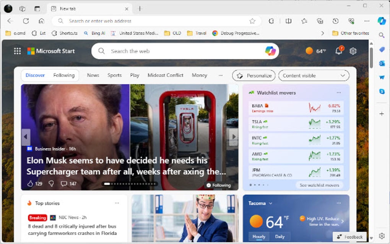
Task: Add this page to favorites star
Action: pos(252,21)
